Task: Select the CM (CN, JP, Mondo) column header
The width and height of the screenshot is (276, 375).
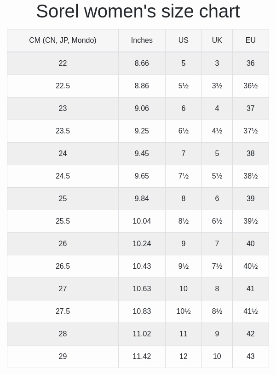Action: 63,40
